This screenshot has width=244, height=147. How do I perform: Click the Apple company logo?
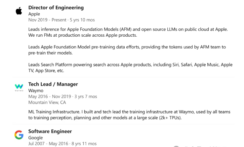19,11
